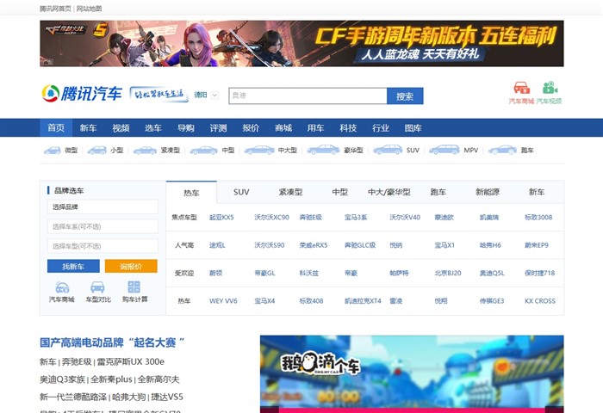Open the 沃尔沃XC90 car link
The width and height of the screenshot is (603, 413).
click(x=271, y=218)
